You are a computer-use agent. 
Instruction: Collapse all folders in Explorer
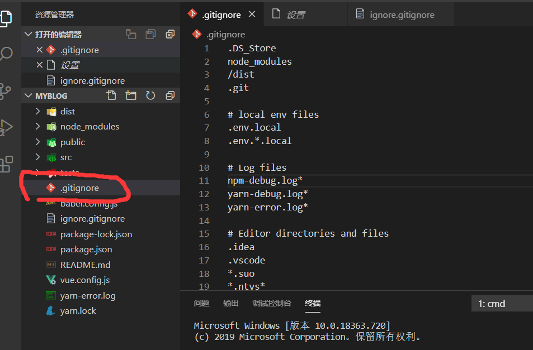click(169, 95)
